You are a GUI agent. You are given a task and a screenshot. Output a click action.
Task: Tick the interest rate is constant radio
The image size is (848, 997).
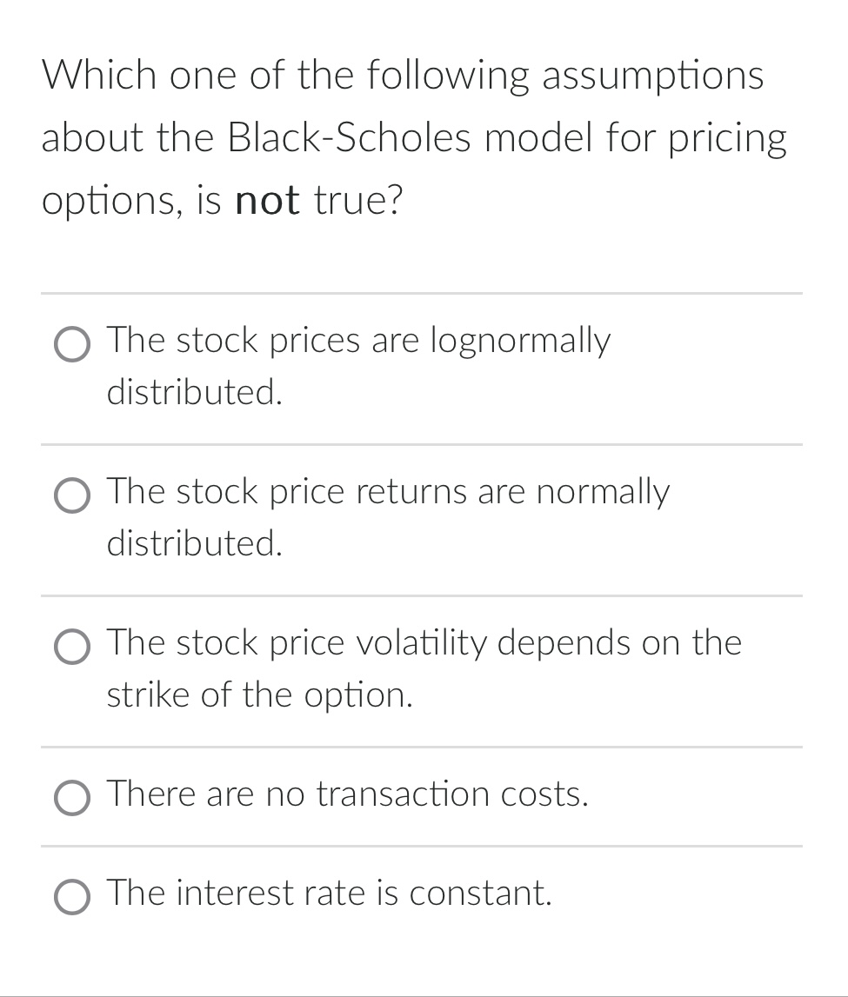pyautogui.click(x=72, y=898)
